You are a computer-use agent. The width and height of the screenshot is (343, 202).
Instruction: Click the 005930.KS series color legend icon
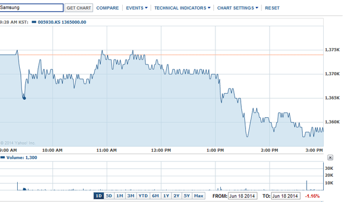click(x=34, y=22)
